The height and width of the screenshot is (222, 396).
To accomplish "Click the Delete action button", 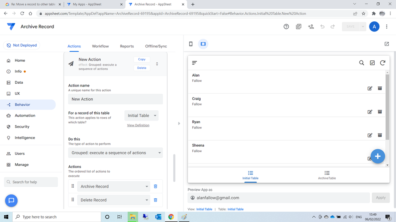I will 142,68.
